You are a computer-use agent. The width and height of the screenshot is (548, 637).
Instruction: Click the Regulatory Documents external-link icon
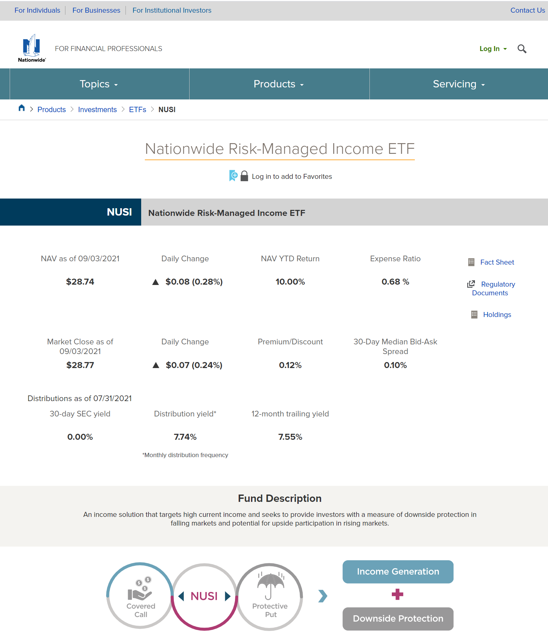point(471,284)
